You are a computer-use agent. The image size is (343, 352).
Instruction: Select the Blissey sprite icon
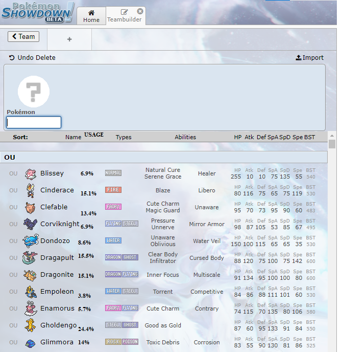[31, 174]
